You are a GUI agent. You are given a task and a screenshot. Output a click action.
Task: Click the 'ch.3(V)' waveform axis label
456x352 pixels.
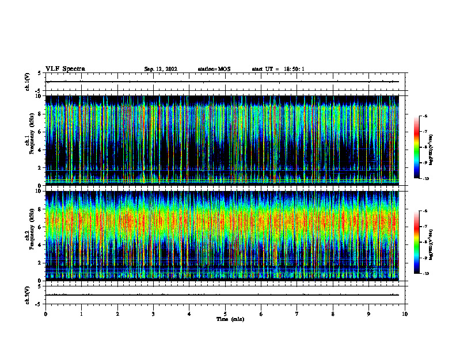click(x=28, y=295)
